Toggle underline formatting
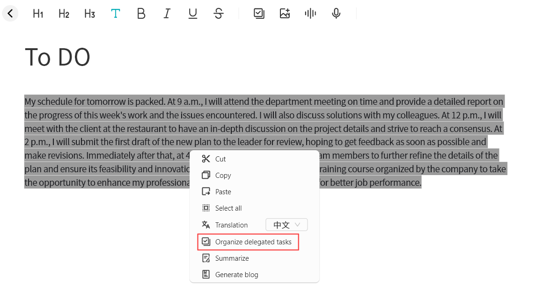The image size is (536, 286). pos(192,14)
